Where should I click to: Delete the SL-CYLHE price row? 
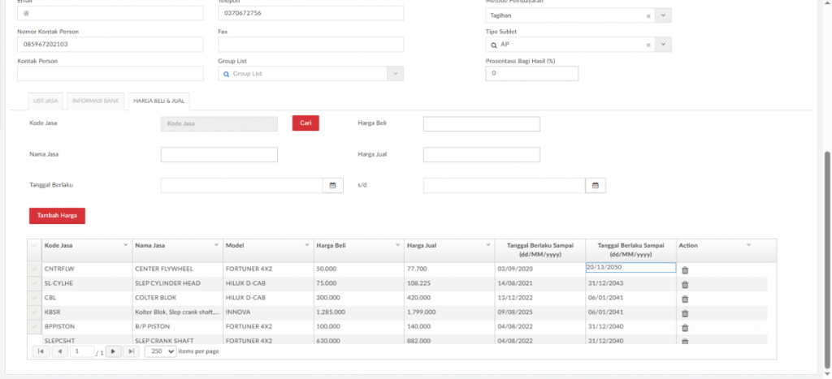684,285
